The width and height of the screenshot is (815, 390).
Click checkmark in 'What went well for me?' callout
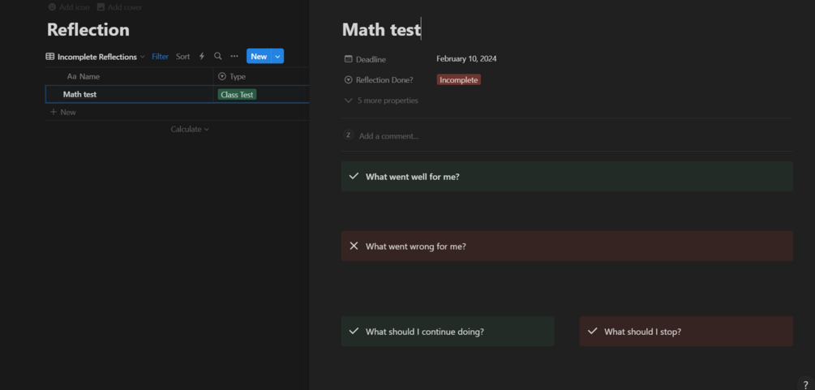(x=354, y=176)
